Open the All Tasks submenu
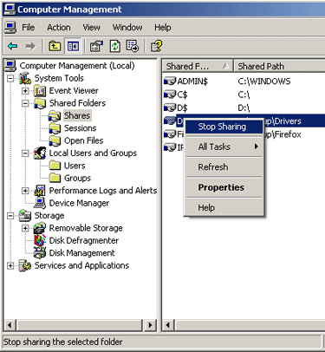 pyautogui.click(x=224, y=147)
